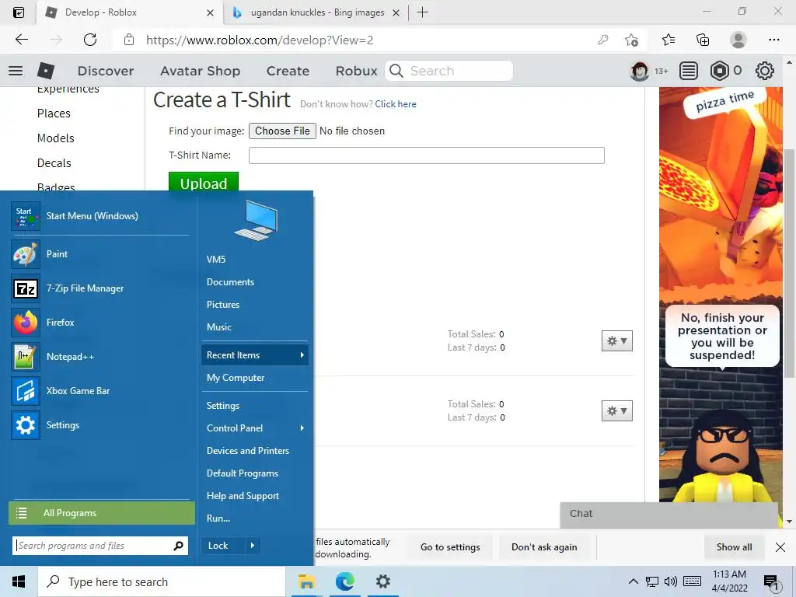Image resolution: width=796 pixels, height=597 pixels.
Task: Add this page to favorites star icon
Action: (631, 40)
